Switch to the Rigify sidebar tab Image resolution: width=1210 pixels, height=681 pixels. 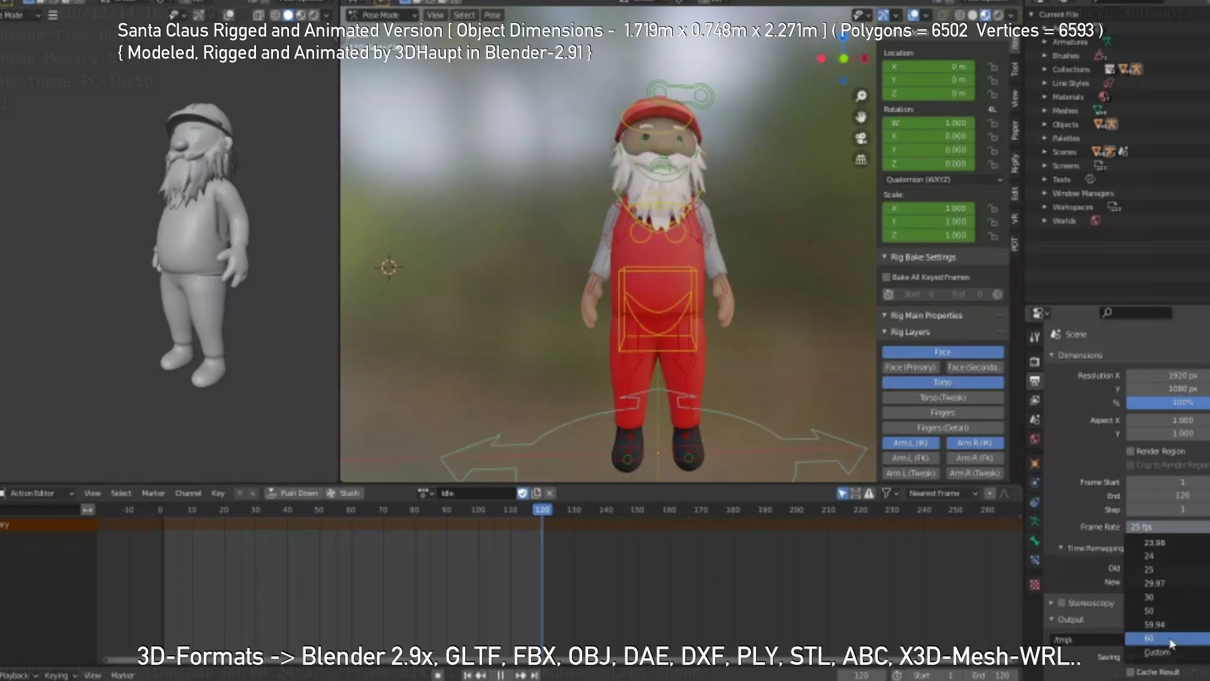[1015, 162]
